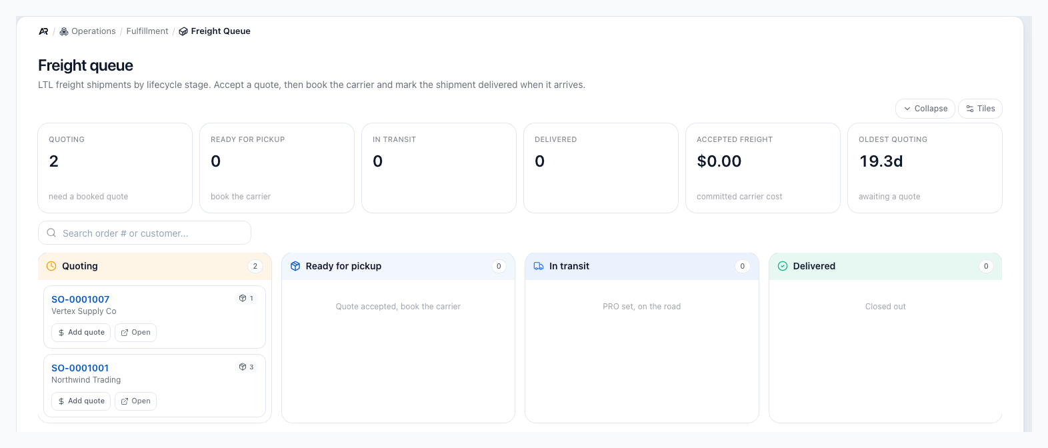
Task: Open the Operations breadcrumb
Action: tap(87, 31)
